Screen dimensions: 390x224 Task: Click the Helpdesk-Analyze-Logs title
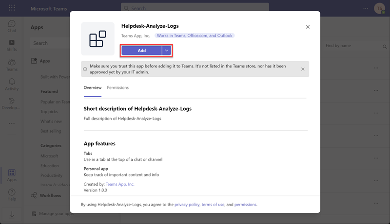[150, 26]
